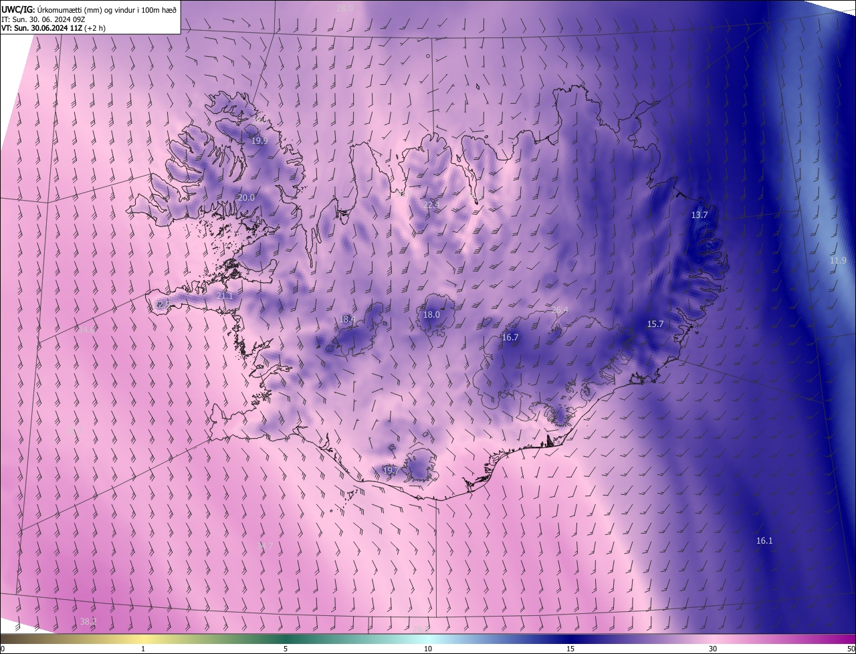Click the 34.7 value south of Iceland
This screenshot has height=654, width=856.
point(264,547)
